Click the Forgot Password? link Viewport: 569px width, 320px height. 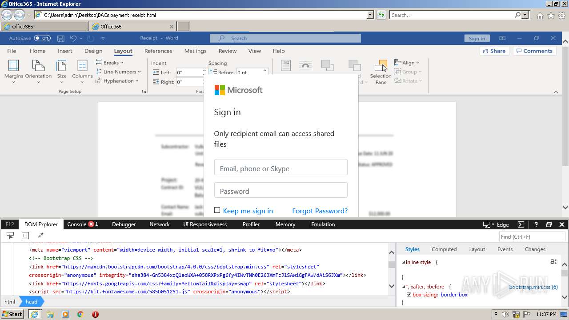pyautogui.click(x=320, y=211)
